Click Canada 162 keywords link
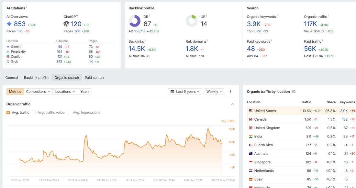 coord(345,119)
